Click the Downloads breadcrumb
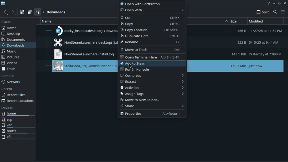288x162 pixels. (x=56, y=12)
